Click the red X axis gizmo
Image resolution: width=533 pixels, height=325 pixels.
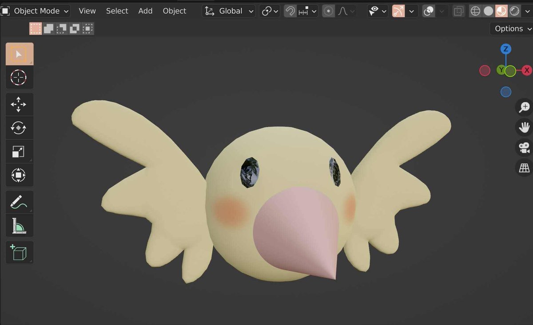pyautogui.click(x=527, y=70)
